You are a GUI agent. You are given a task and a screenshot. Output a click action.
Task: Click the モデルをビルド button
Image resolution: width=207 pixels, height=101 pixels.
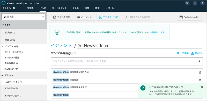tap(109, 17)
